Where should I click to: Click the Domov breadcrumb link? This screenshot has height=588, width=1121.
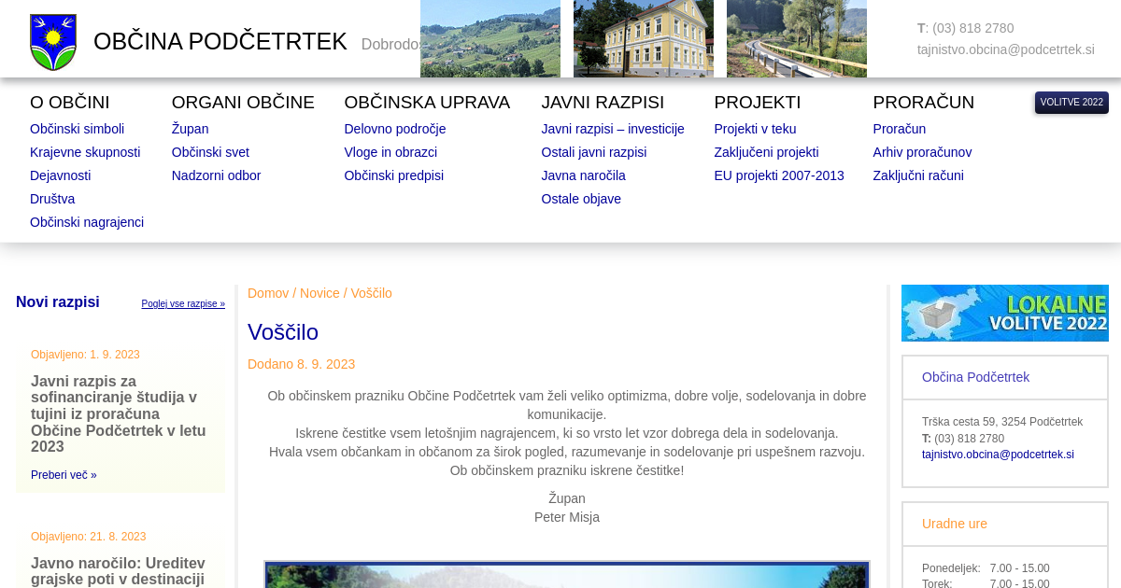click(268, 293)
